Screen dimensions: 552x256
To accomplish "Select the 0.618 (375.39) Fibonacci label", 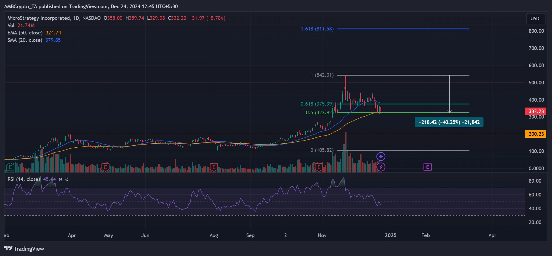I will pyautogui.click(x=317, y=104).
